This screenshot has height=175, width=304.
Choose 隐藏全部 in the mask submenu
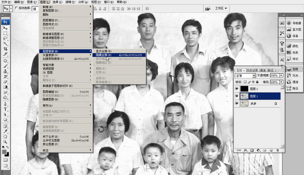tap(119, 55)
